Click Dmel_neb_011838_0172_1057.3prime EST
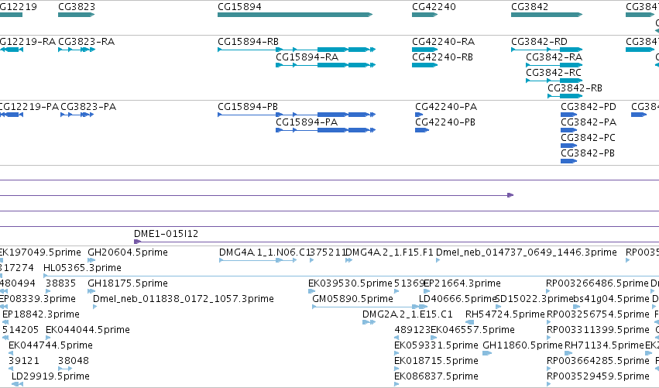This screenshot has height=388, width=659. (184, 299)
